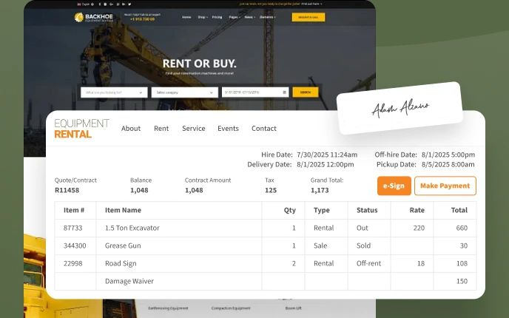Image resolution: width=509 pixels, height=318 pixels.
Task: Select the 1.5 Ton Excavator row name
Action: (132, 228)
